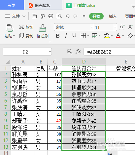Screen dimensions: 135x155
Task: Select row 13 header
Action: (x=6, y=147)
